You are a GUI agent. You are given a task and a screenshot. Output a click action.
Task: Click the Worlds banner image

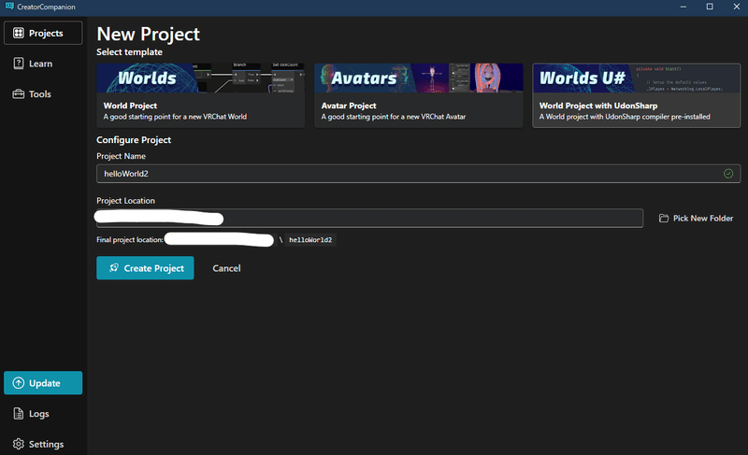pos(200,78)
